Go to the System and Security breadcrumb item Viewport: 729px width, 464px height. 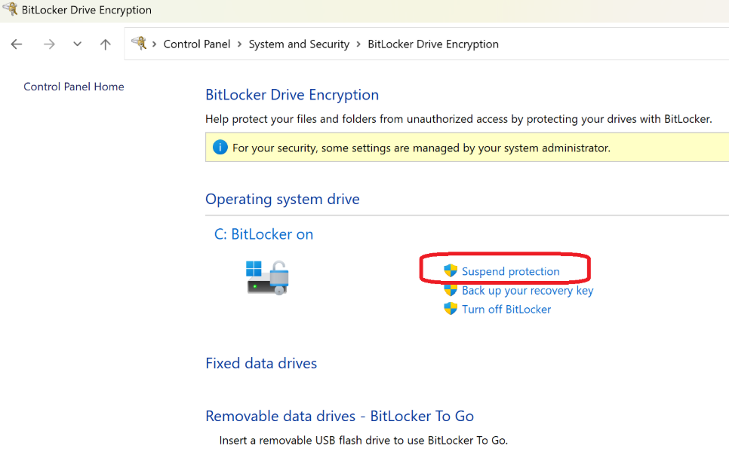[299, 44]
